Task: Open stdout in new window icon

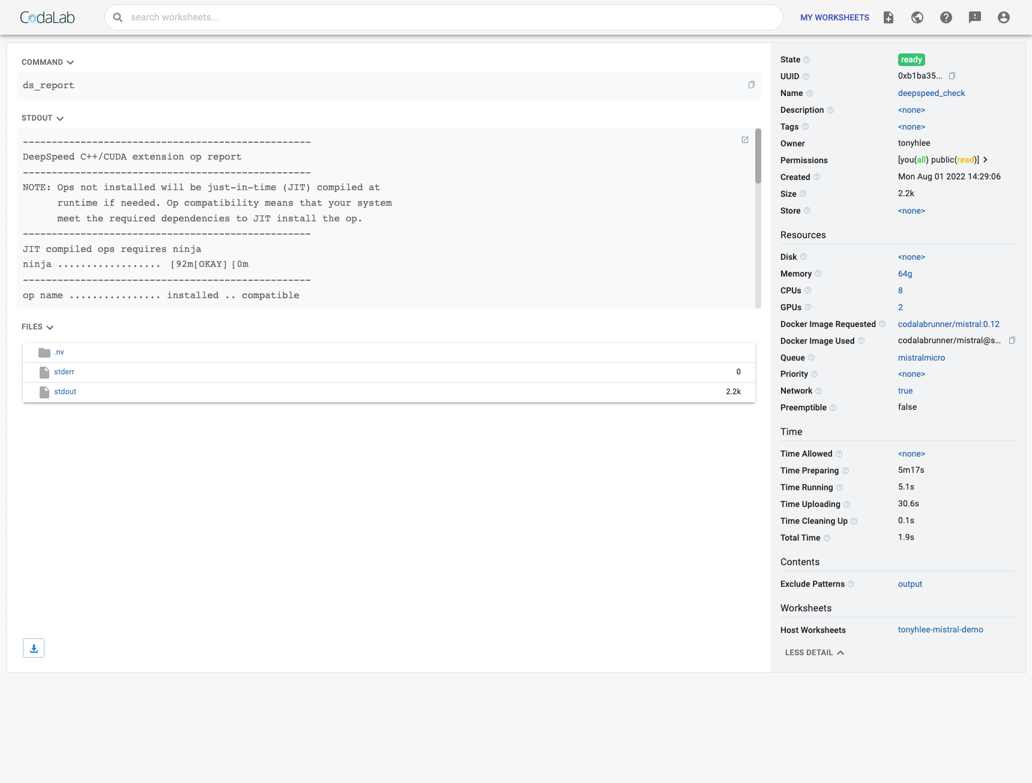Action: point(745,140)
